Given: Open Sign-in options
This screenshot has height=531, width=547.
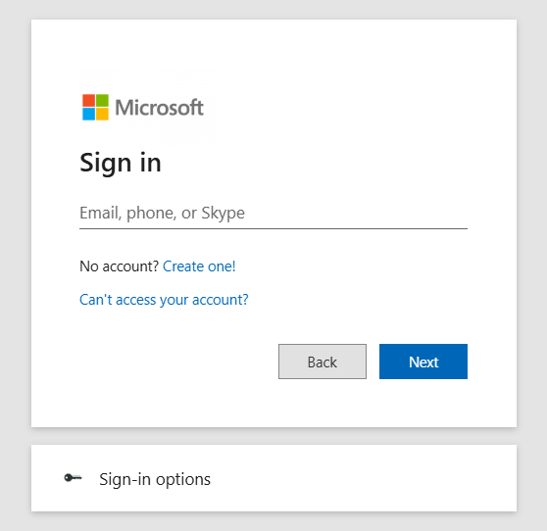Looking at the screenshot, I should (273, 478).
